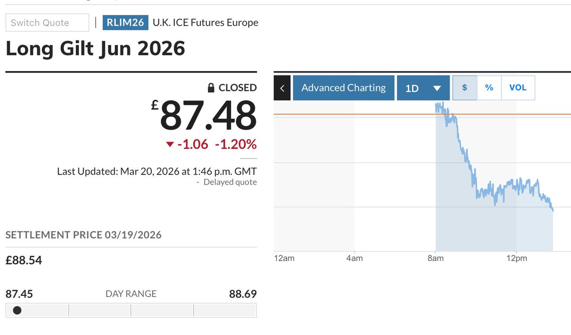
Task: Click the 8am marker on chart axis
Action: click(436, 259)
